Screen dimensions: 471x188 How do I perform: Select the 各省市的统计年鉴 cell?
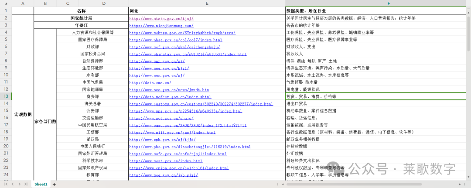point(376,26)
